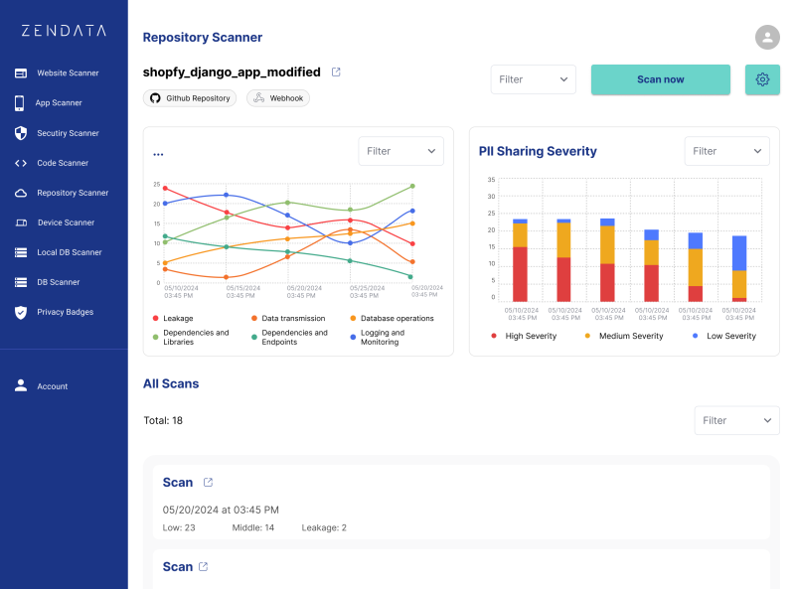Open the top Filter dropdown near Scan now
Viewport: 795px width, 589px height.
point(533,79)
